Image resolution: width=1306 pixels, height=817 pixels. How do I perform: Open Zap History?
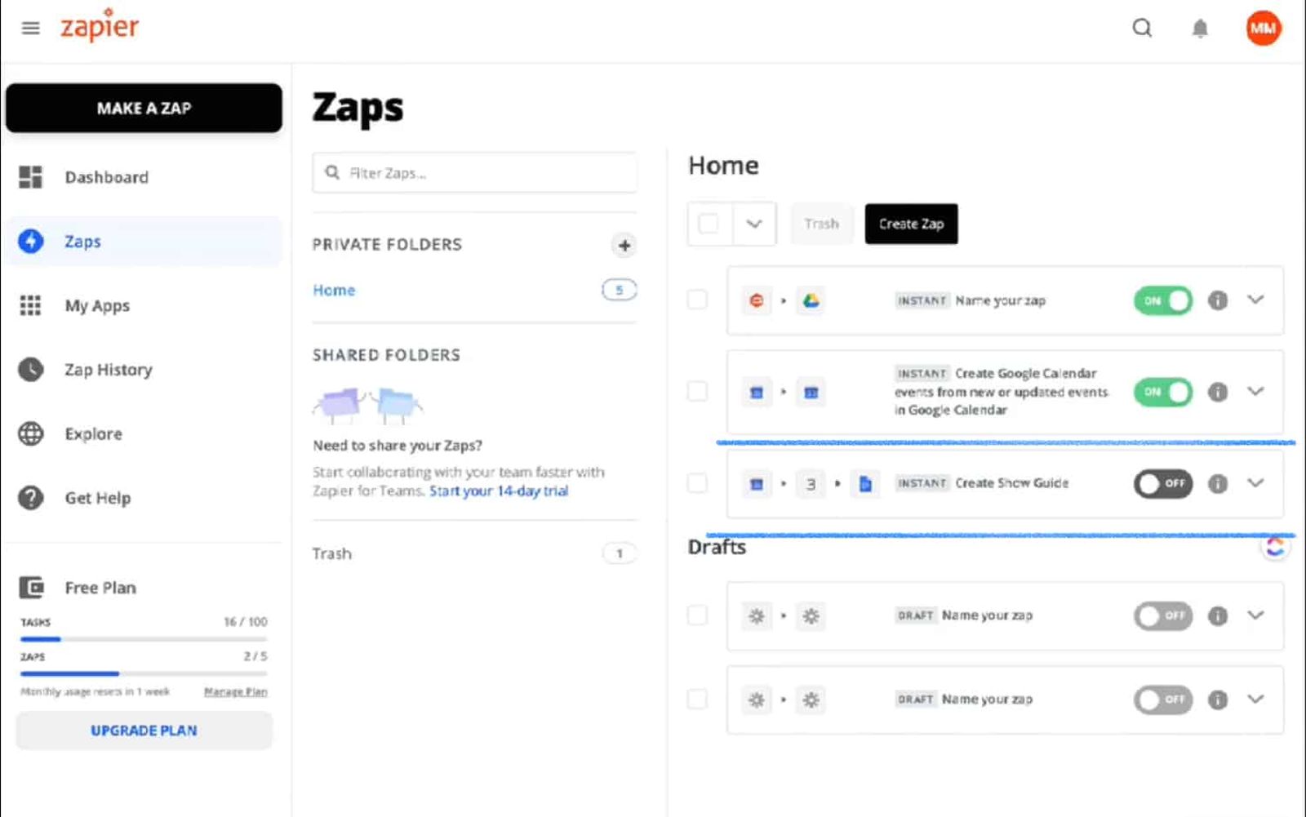coord(108,369)
